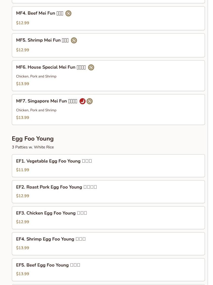Open EF5 Beef Egg Foo Young
Screen dimensions: 213x285
click(x=48, y=265)
